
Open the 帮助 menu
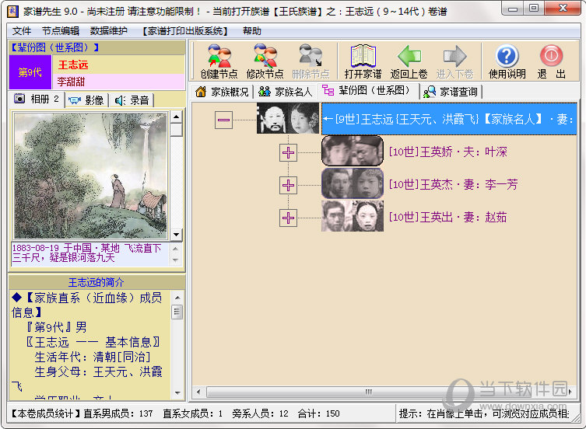click(252, 31)
